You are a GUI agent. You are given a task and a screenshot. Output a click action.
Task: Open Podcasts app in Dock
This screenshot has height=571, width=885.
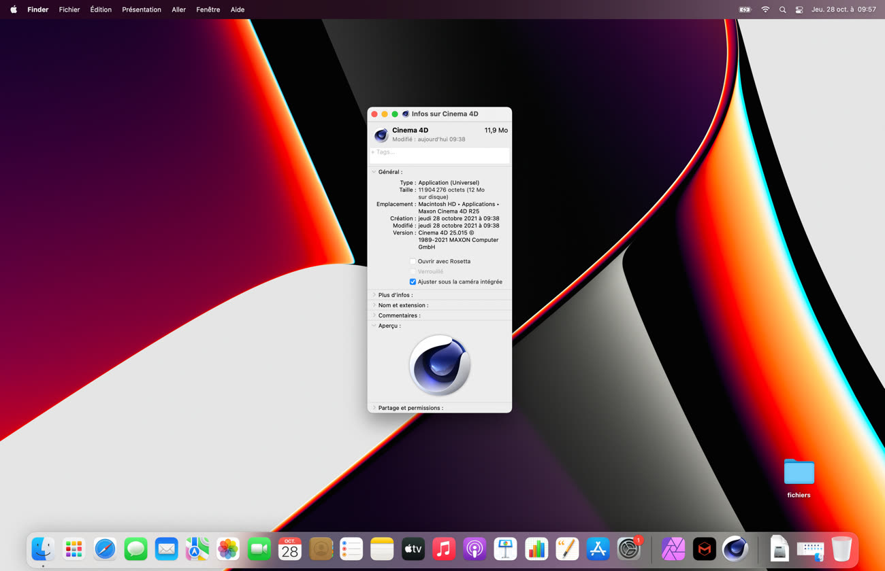tap(474, 549)
